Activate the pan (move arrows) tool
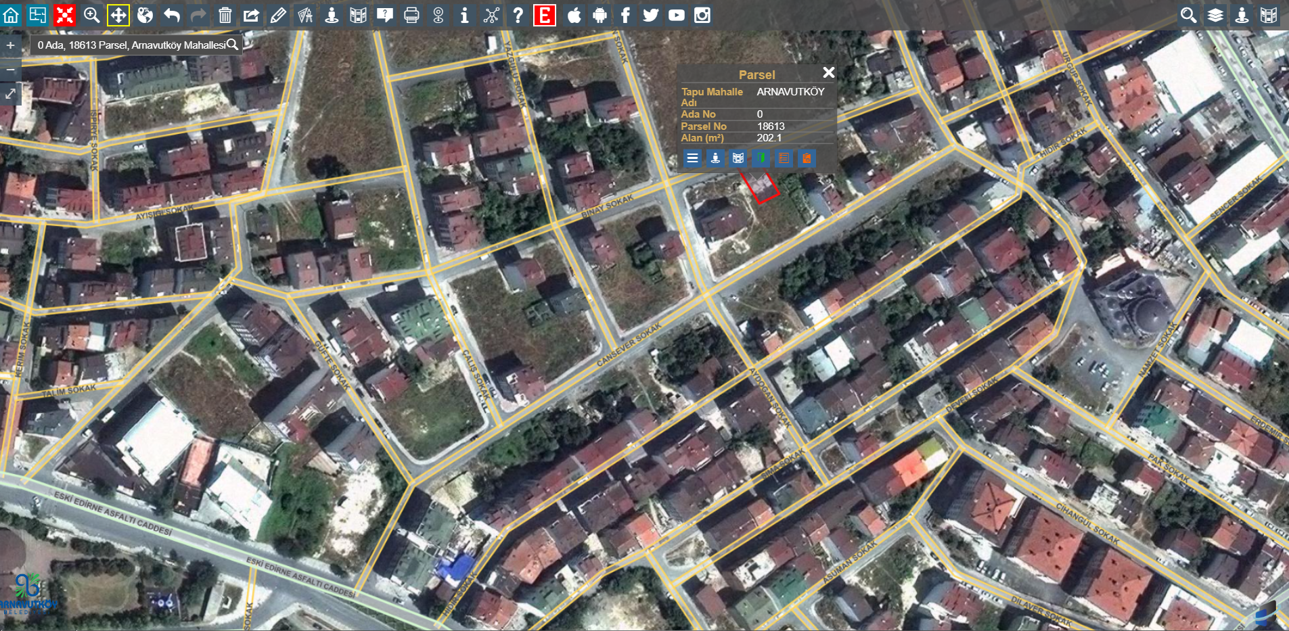 point(118,15)
